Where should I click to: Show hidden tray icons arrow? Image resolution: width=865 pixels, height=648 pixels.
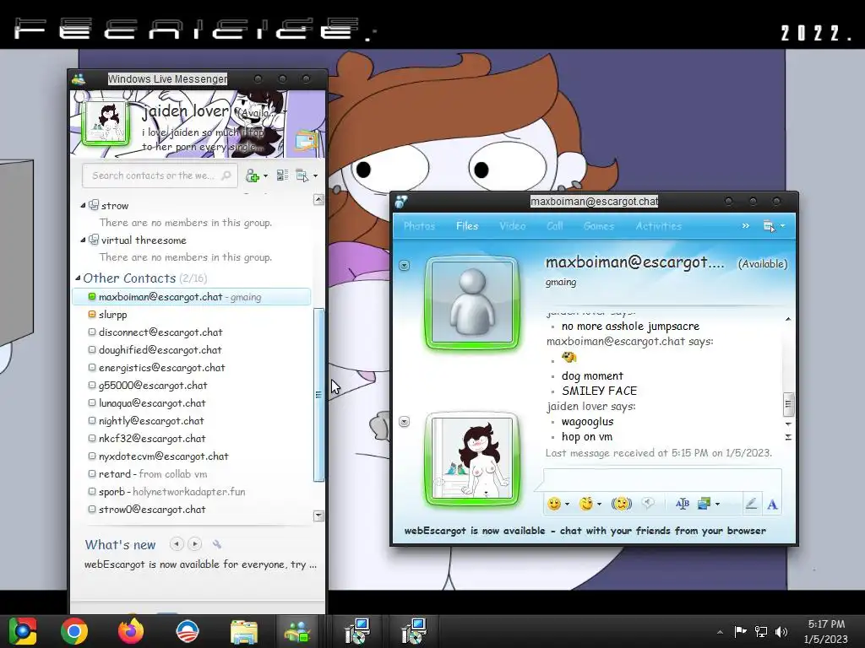[720, 632]
